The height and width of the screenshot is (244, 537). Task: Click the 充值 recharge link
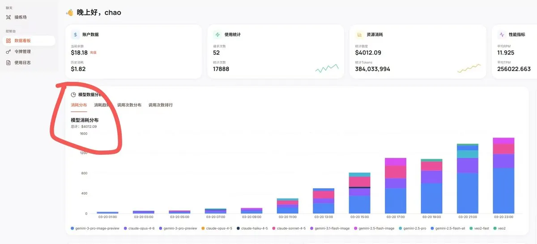coord(93,53)
